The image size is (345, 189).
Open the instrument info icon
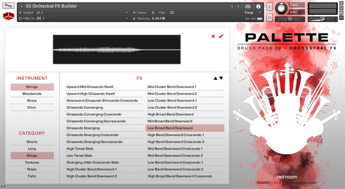pyautogui.click(x=258, y=7)
